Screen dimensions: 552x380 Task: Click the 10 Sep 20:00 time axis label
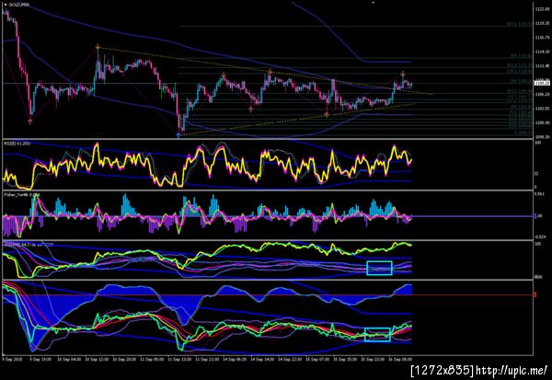pos(124,360)
